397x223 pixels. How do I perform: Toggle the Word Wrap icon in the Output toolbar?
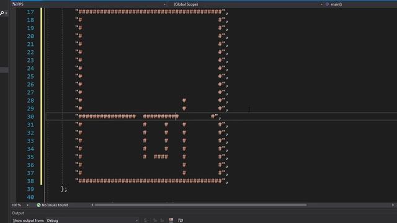[x=181, y=221]
